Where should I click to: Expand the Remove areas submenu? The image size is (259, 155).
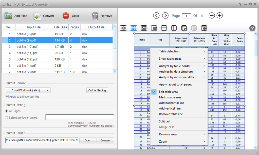coord(179,134)
